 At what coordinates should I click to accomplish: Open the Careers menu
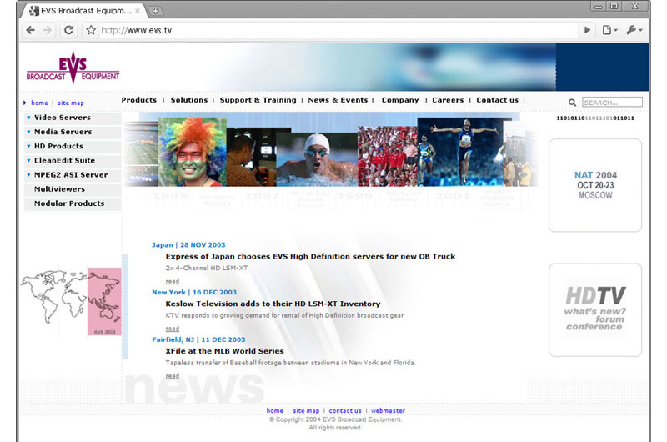click(x=448, y=100)
